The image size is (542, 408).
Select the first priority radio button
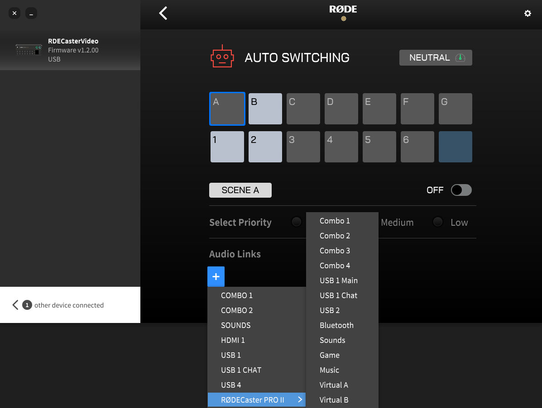coord(297,222)
